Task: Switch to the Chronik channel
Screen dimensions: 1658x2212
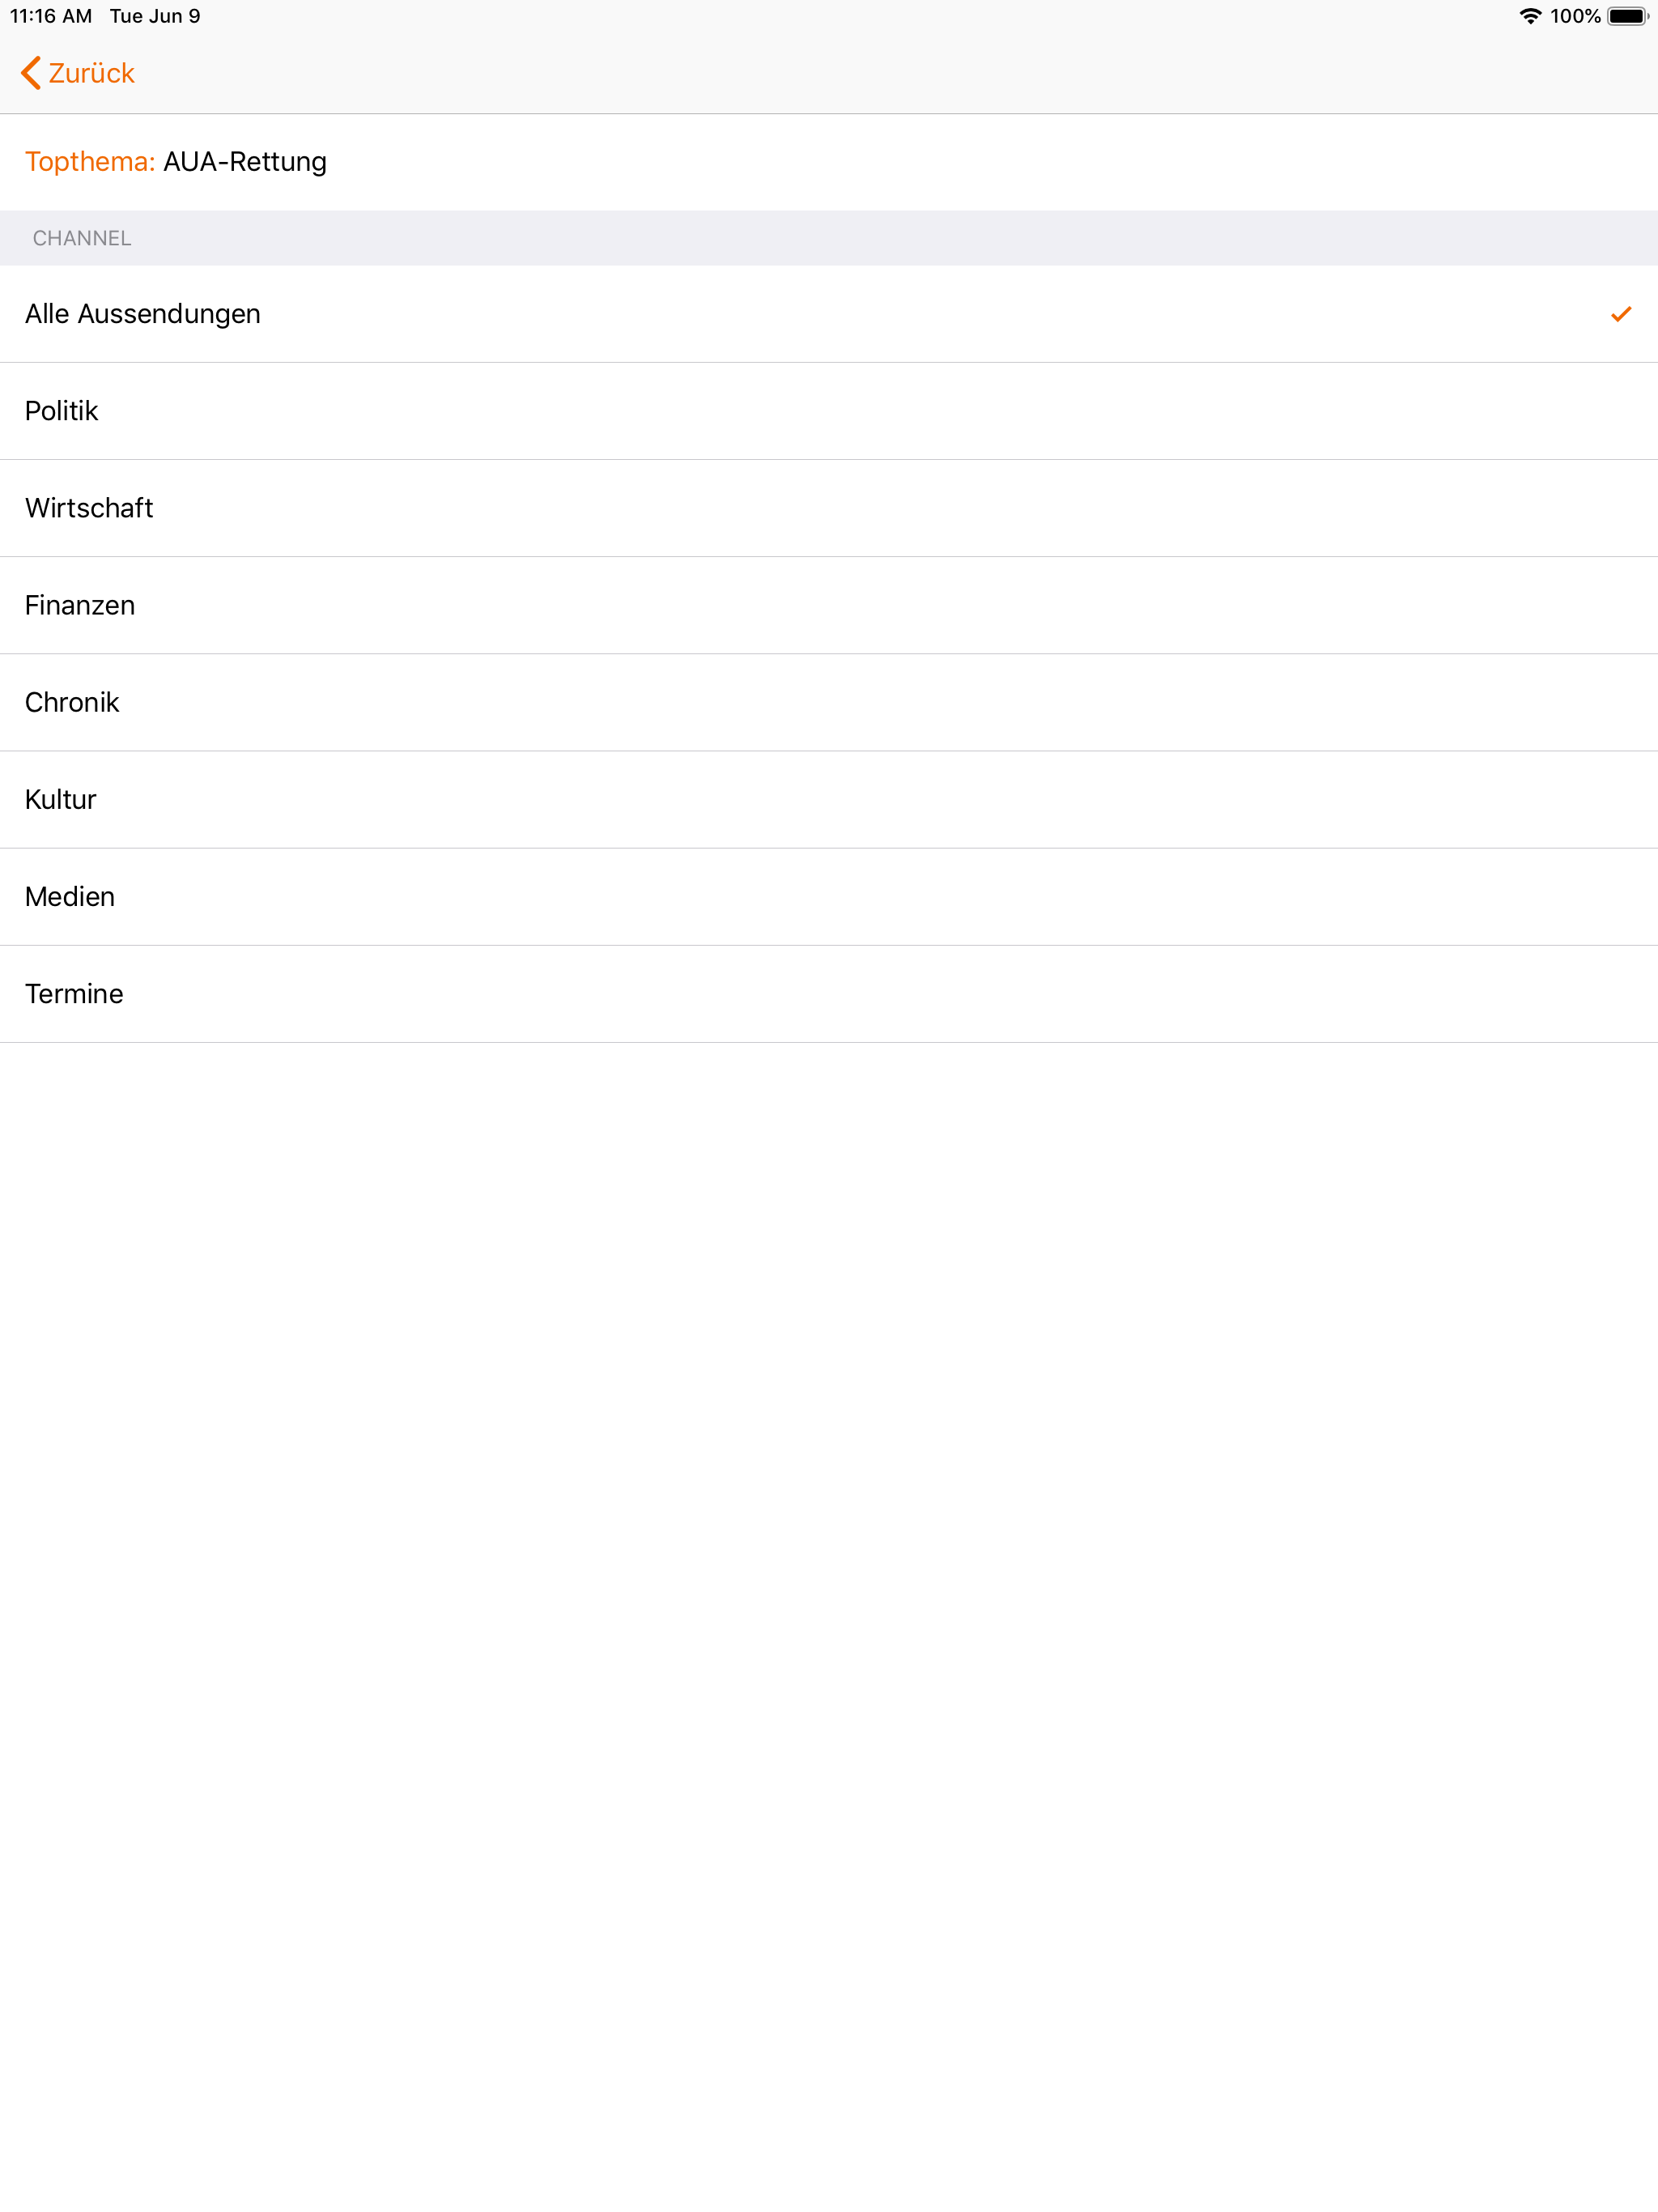Action: pyautogui.click(x=829, y=702)
